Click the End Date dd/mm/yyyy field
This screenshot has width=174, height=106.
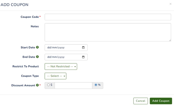[x=66, y=57]
